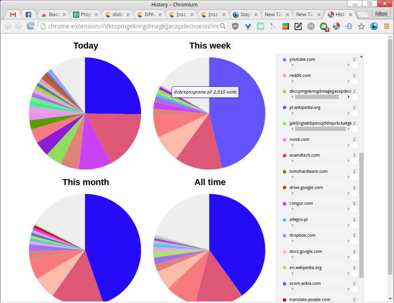Click the up/down stepper beside allegro.pl
This screenshot has height=303, width=394.
pyautogui.click(x=354, y=219)
